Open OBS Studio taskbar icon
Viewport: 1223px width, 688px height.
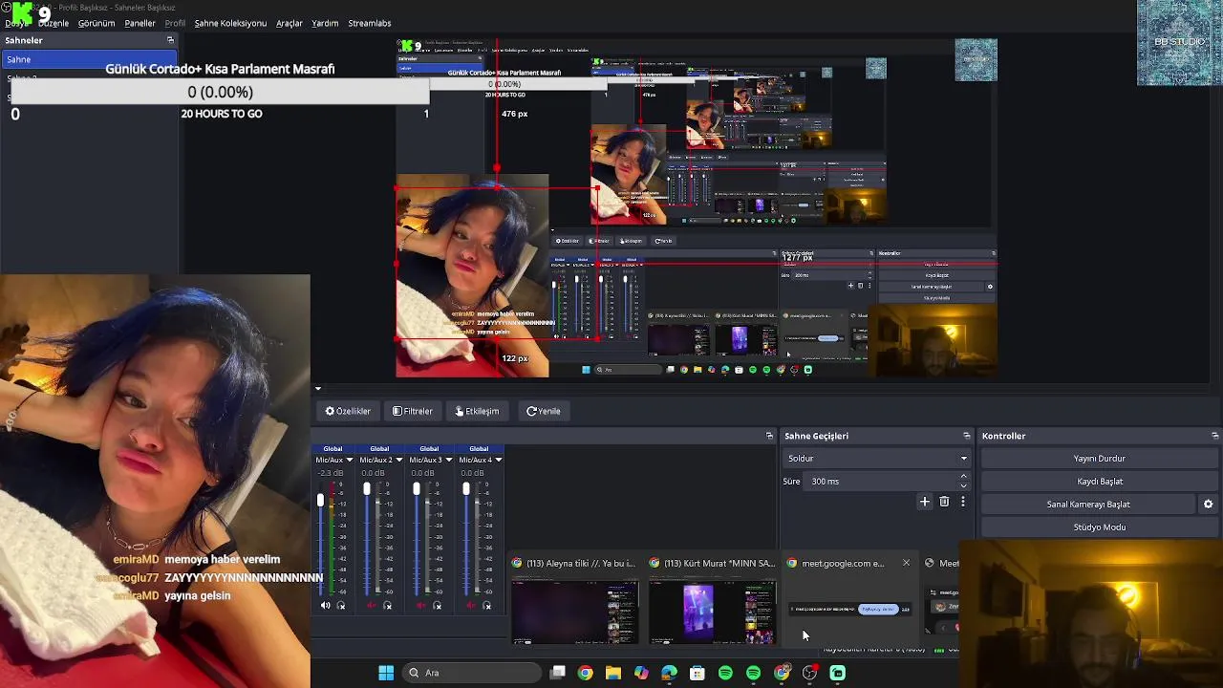809,673
